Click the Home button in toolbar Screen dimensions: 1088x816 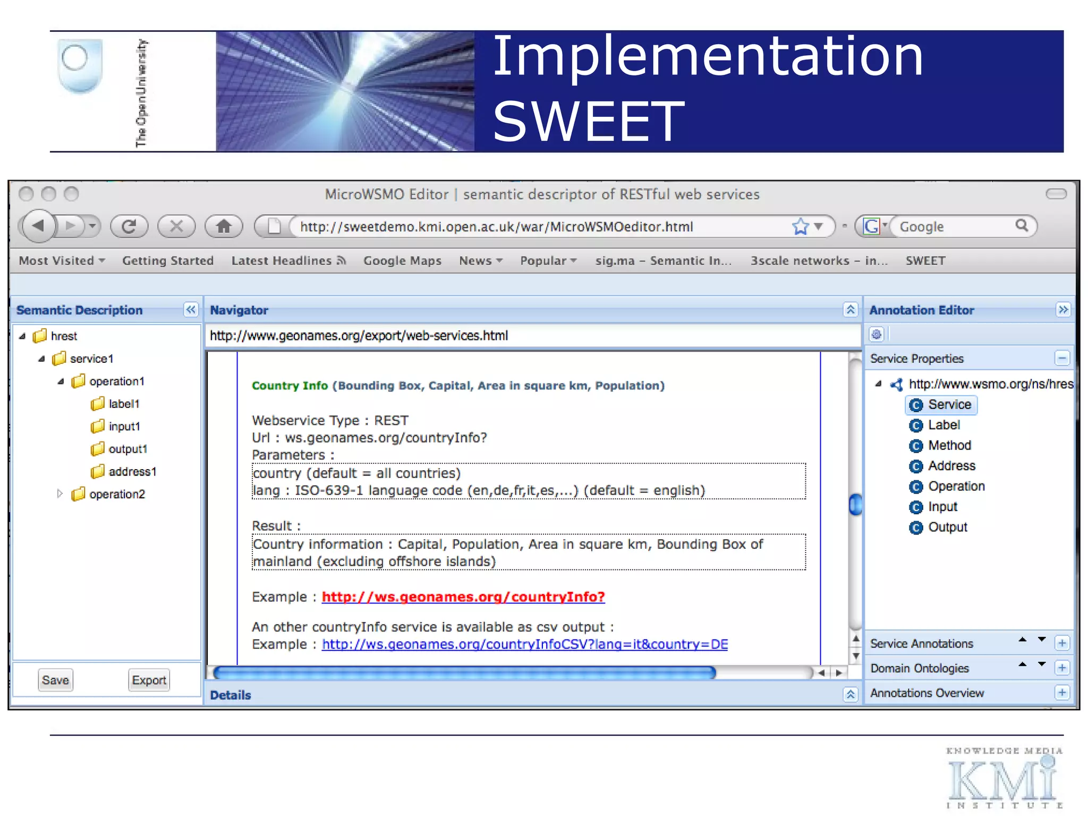tap(224, 226)
